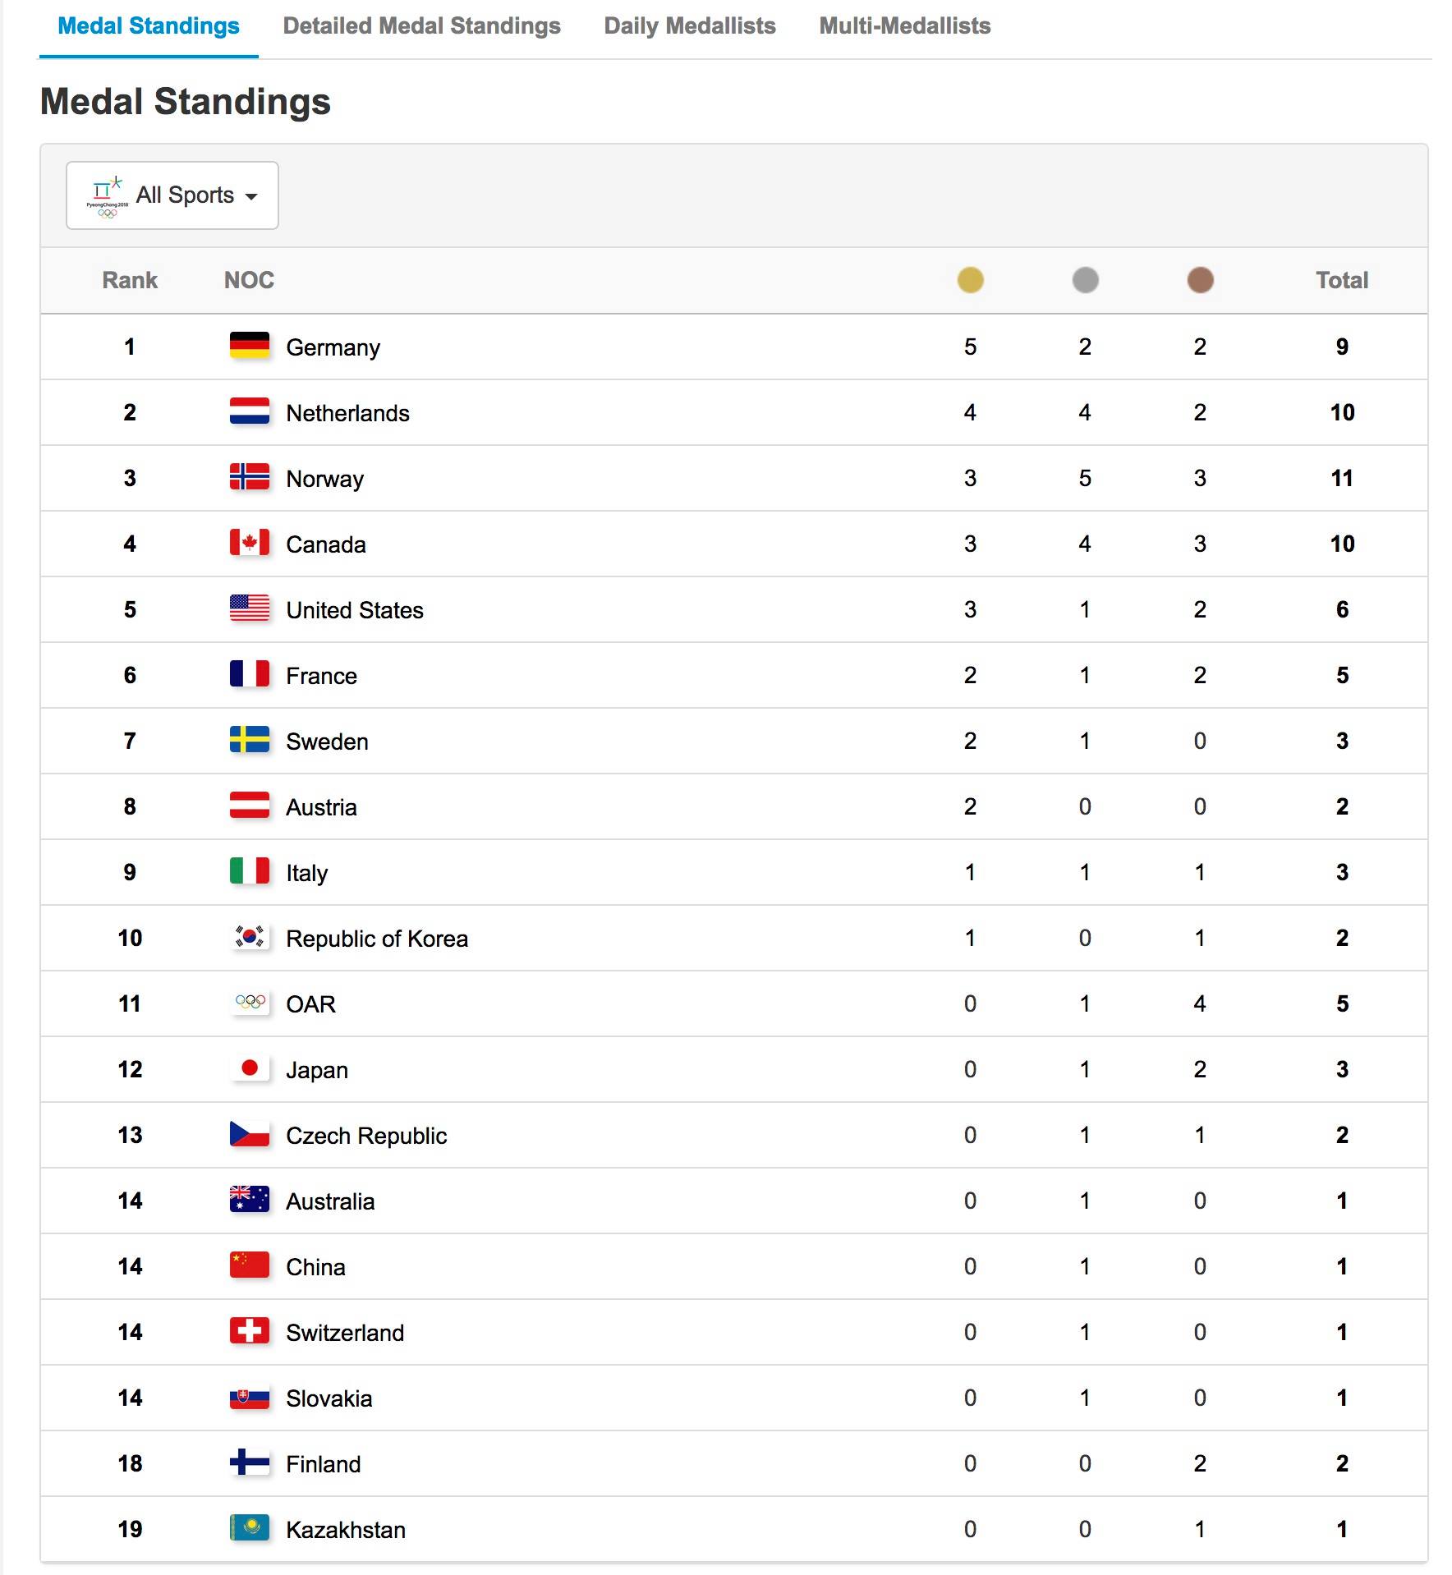Click the bronze medal column icon
Screen dimensions: 1452x1575
click(1200, 280)
